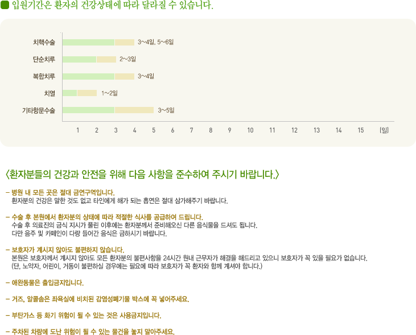Click the green bar segment for 치열

pos(69,93)
